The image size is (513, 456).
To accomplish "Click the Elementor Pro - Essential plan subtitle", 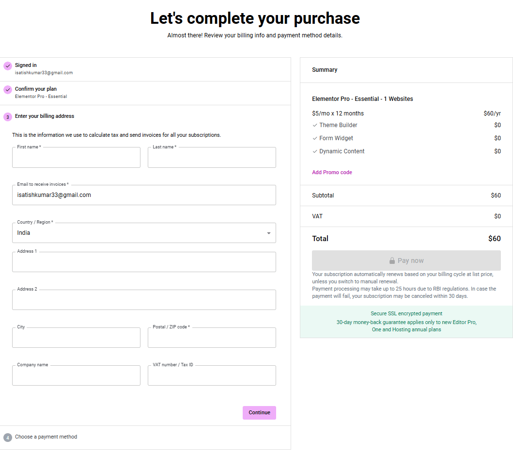I will [x=41, y=97].
